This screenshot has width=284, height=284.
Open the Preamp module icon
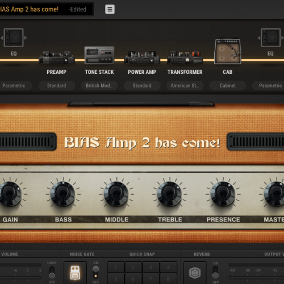[57, 57]
